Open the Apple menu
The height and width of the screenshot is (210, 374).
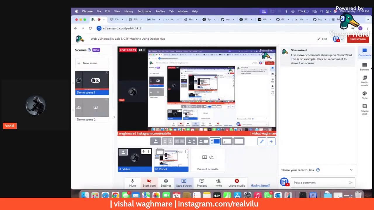pyautogui.click(x=77, y=11)
